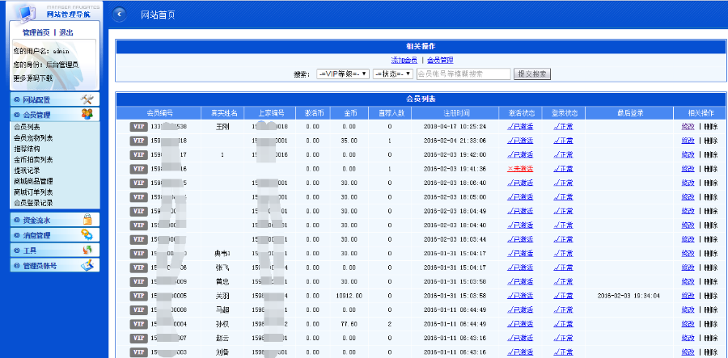Viewport: 728px width, 358px height.
Task: Click the 退出 logout link
Action: coord(66,32)
